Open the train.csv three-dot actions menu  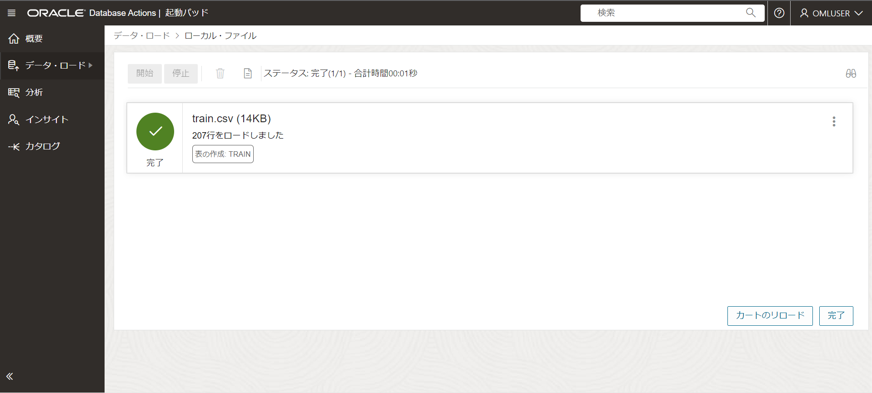(834, 121)
